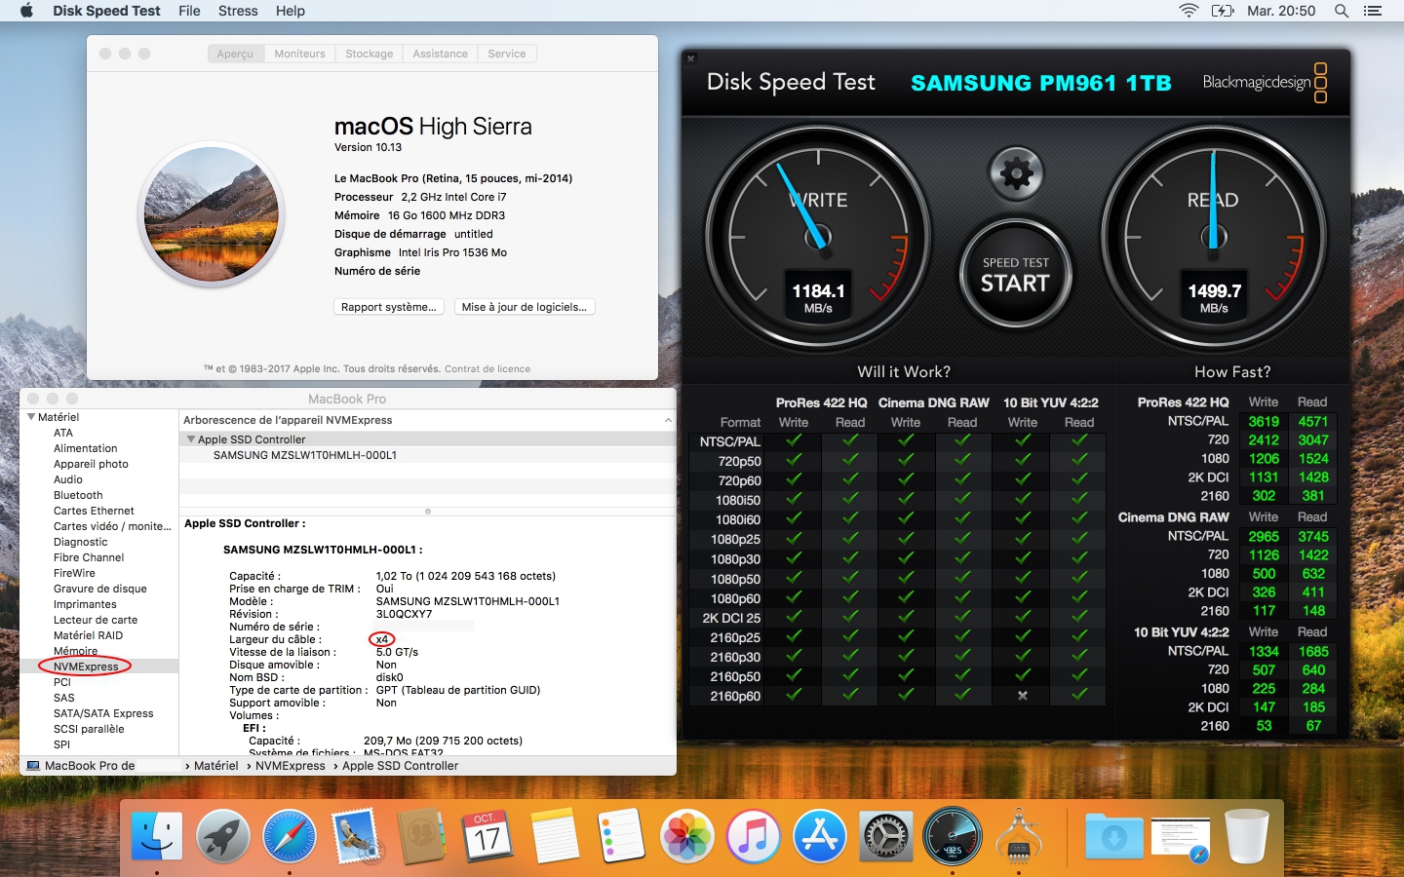Click the MacBook Pro computer icon in path bar

tap(33, 766)
